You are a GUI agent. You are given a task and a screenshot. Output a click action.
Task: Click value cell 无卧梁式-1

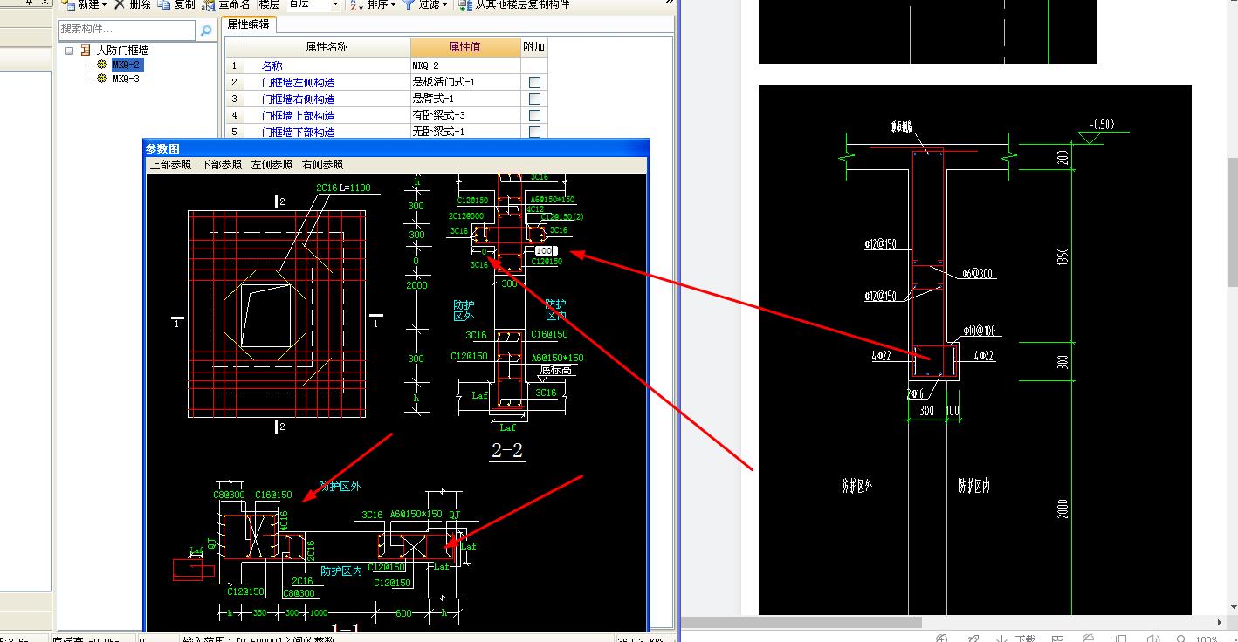pyautogui.click(x=465, y=132)
